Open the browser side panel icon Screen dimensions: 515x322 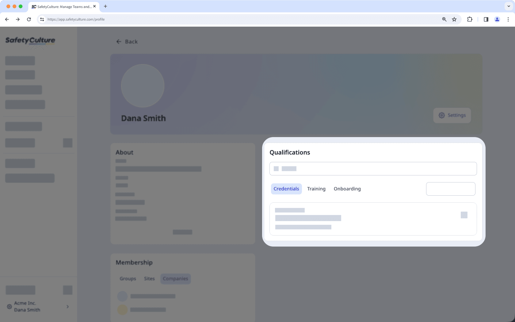(x=486, y=19)
